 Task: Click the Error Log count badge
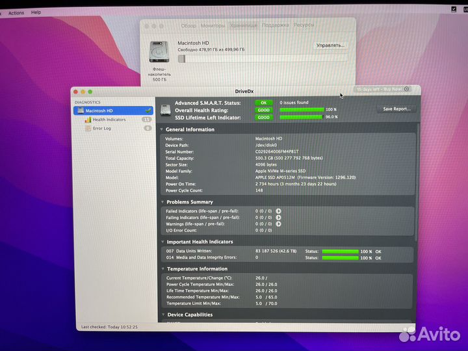(x=148, y=128)
